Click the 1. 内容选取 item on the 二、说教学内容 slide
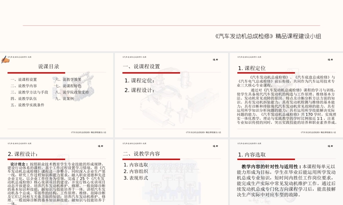 tap(135, 165)
